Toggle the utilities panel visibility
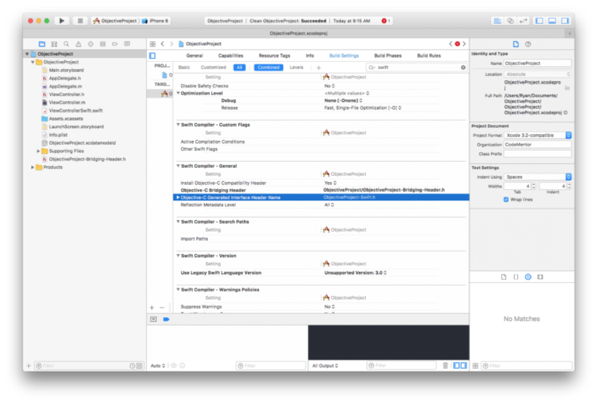Viewport: 597px width, 403px height. (x=565, y=21)
